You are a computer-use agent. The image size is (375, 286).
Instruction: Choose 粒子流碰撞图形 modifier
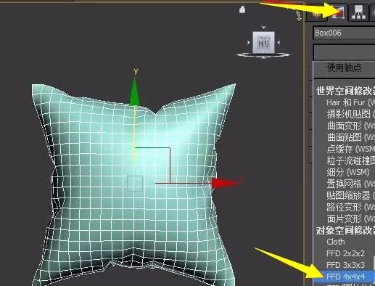pyautogui.click(x=350, y=160)
